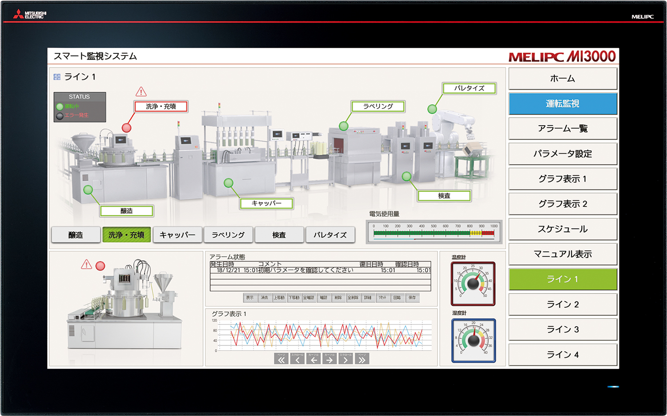Move graph cursor right with arrow button
The width and height of the screenshot is (667, 416).
tap(329, 359)
